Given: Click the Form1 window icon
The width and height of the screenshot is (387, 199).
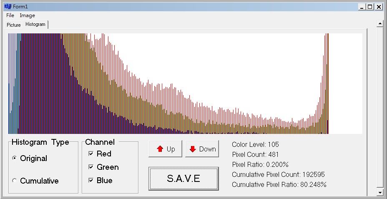Looking at the screenshot, I should pyautogui.click(x=8, y=7).
